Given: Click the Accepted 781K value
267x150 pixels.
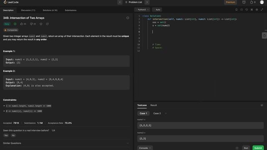Looking at the screenshot, I should [16, 123].
